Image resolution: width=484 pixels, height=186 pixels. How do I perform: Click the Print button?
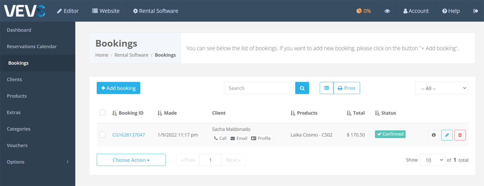click(346, 88)
